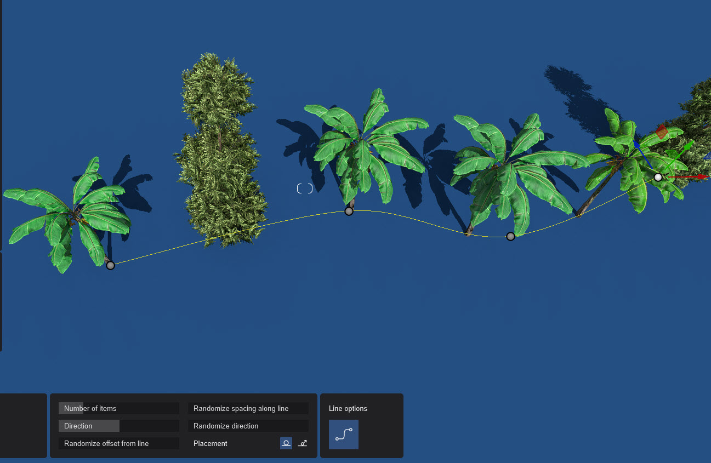The width and height of the screenshot is (711, 463).
Task: Click the Number of items slider
Action: click(x=118, y=408)
